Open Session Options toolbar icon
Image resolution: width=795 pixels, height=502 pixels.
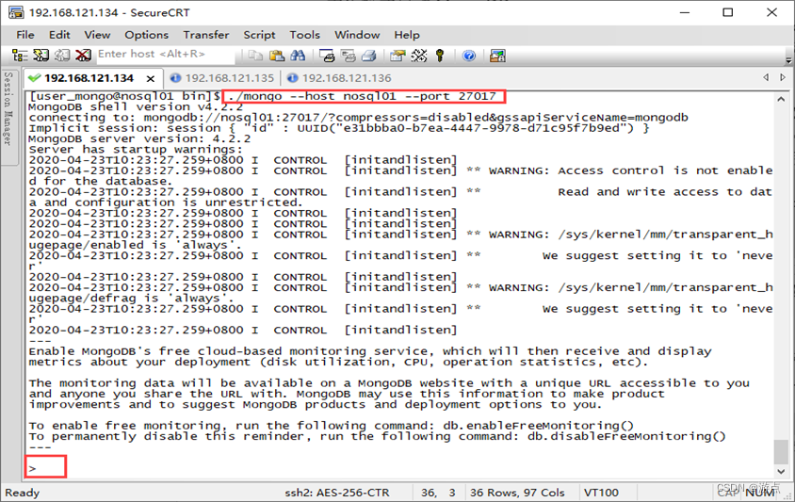[x=398, y=56]
